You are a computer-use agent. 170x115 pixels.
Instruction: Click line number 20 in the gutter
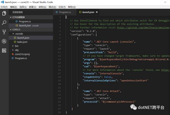(x=59, y=84)
